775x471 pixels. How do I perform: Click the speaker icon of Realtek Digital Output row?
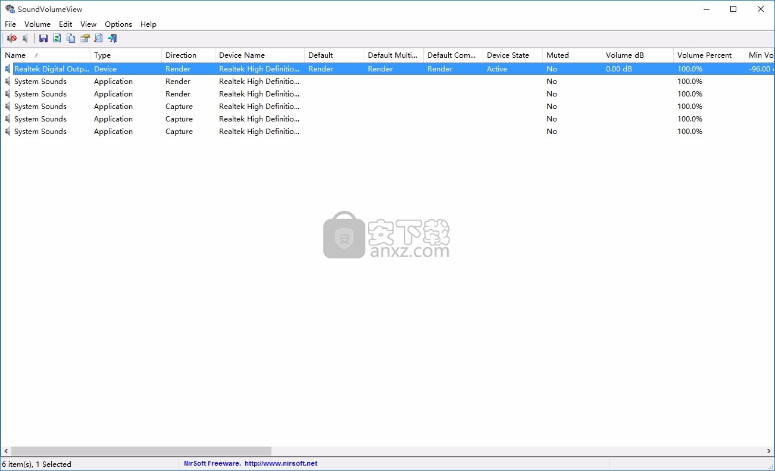pos(8,68)
